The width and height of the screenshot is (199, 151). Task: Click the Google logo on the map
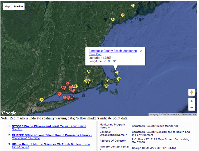(9, 113)
